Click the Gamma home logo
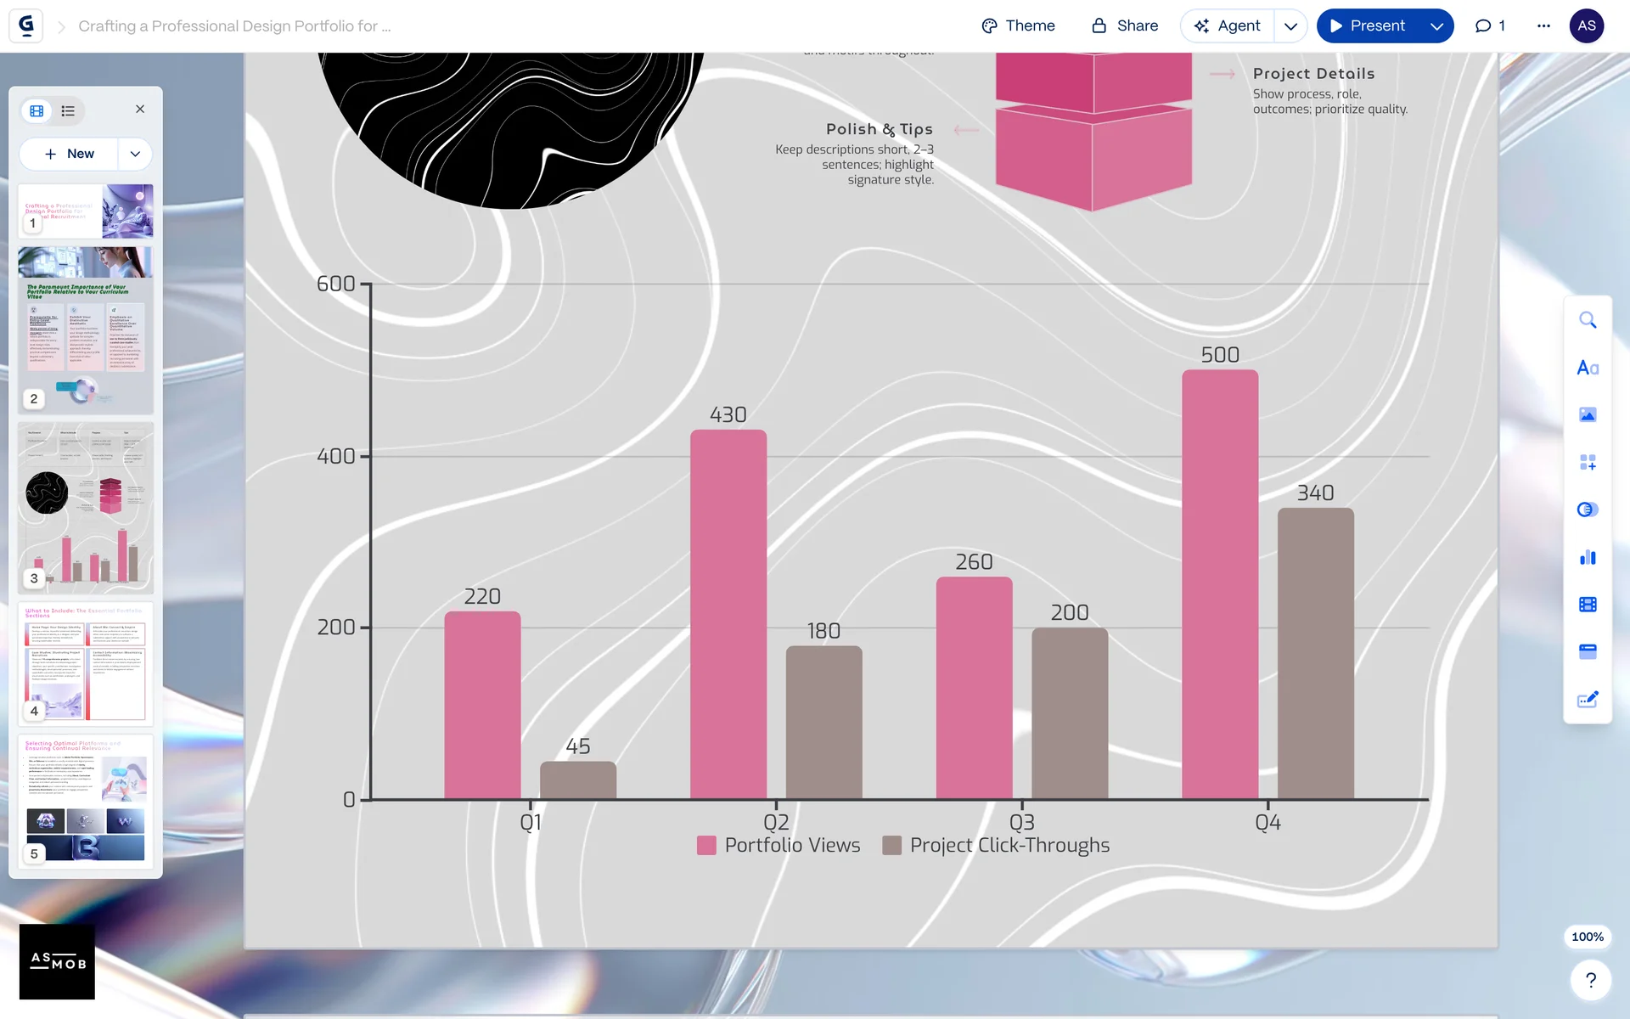Screen dimensions: 1630x1019 (26, 25)
